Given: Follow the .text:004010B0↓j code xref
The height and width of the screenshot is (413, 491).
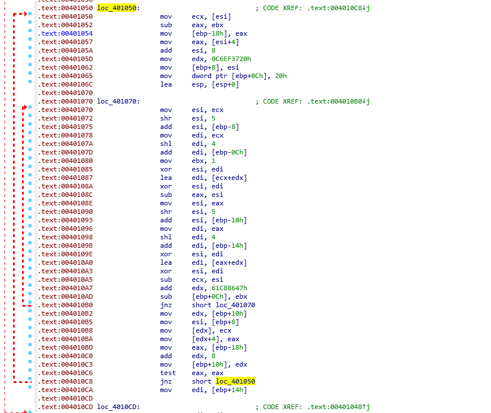Looking at the screenshot, I should (x=338, y=101).
